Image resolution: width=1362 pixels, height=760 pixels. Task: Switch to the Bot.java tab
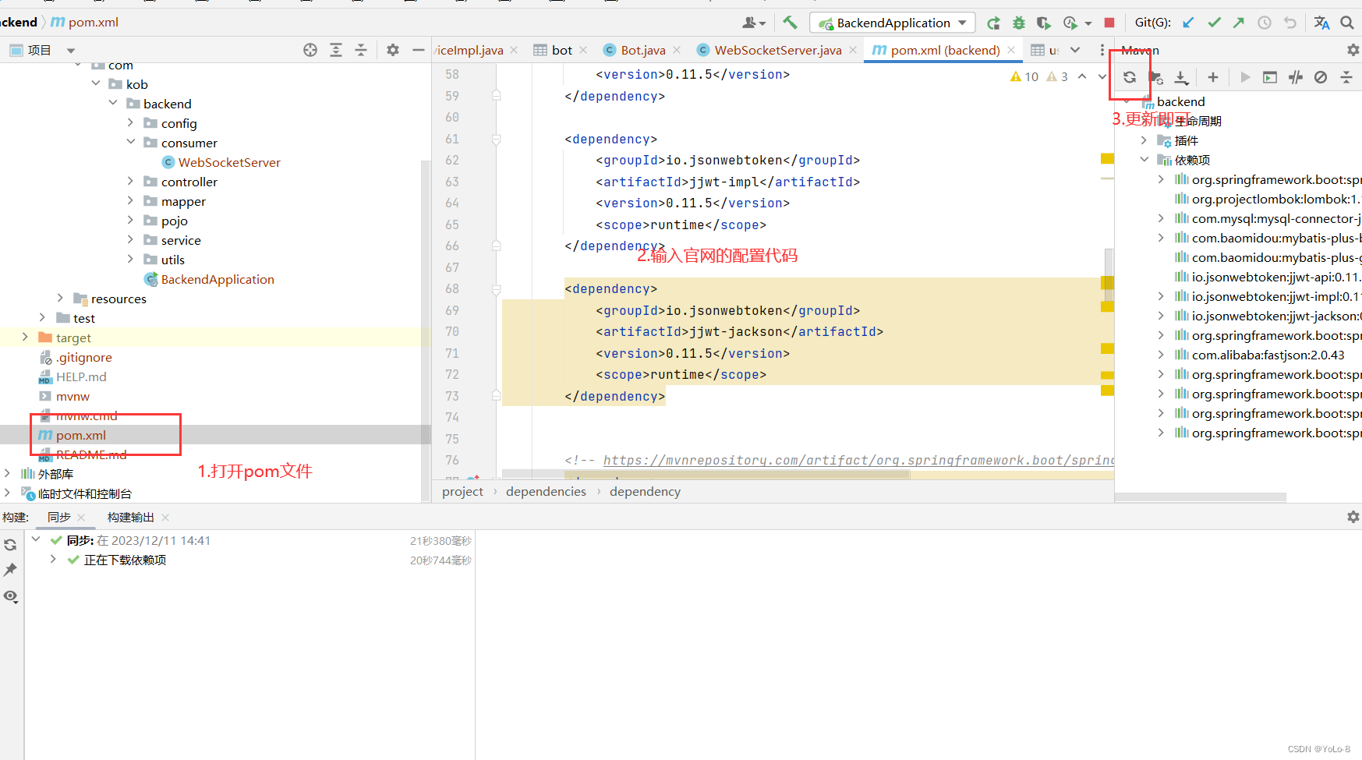(641, 49)
